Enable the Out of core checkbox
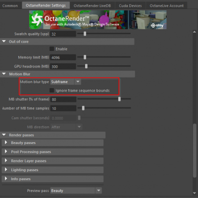The image size is (198, 198). [x=51, y=49]
